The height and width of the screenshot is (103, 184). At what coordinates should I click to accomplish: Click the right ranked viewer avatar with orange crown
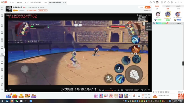pos(178,14)
